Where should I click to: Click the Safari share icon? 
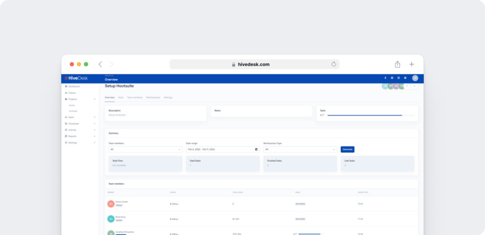(397, 64)
